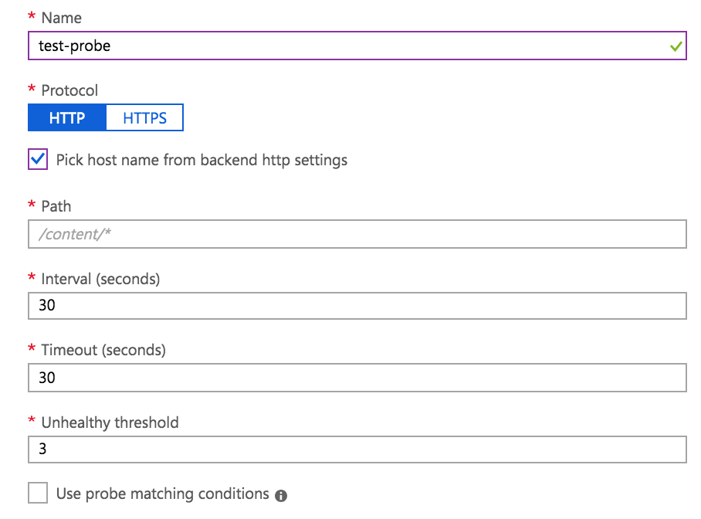Screen dimensions: 701x519
Task: Click the Unhealthy threshold label
Action: (110, 422)
